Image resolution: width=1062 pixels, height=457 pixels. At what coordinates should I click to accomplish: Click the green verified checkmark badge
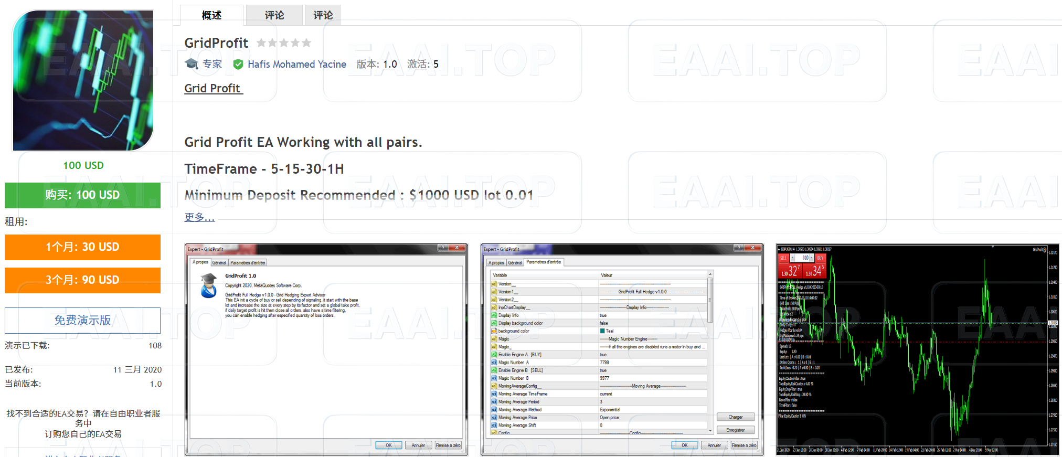click(x=238, y=65)
